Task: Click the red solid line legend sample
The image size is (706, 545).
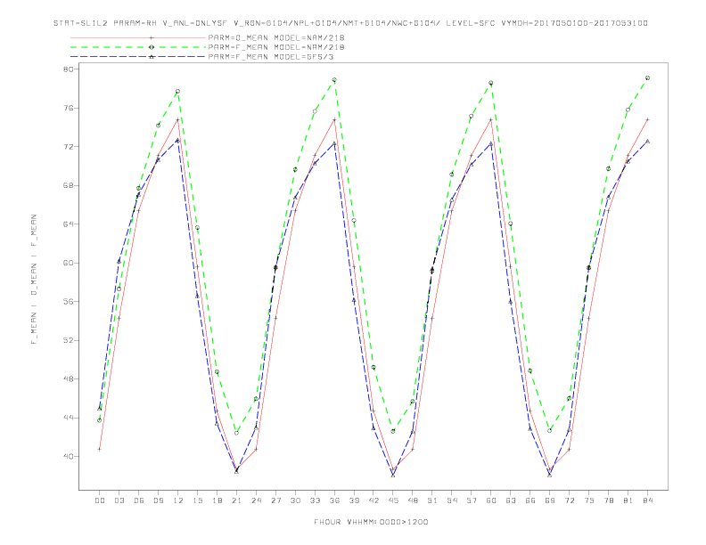Action: (138, 37)
